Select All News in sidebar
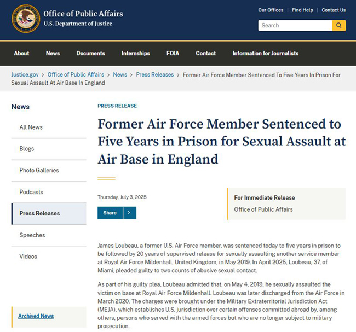This screenshot has width=356, height=332. pos(31,127)
